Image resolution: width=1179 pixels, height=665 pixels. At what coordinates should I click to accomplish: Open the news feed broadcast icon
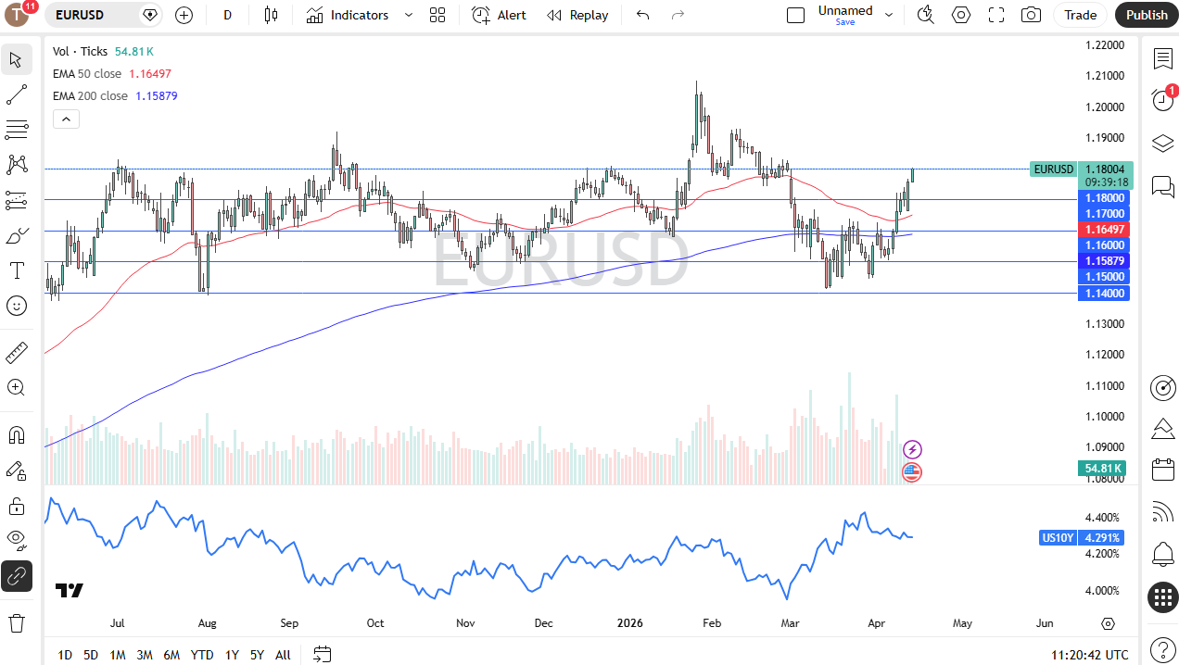pyautogui.click(x=1163, y=512)
